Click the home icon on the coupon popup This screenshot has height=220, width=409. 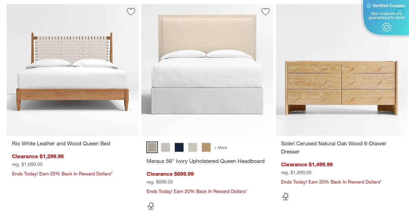point(386,27)
